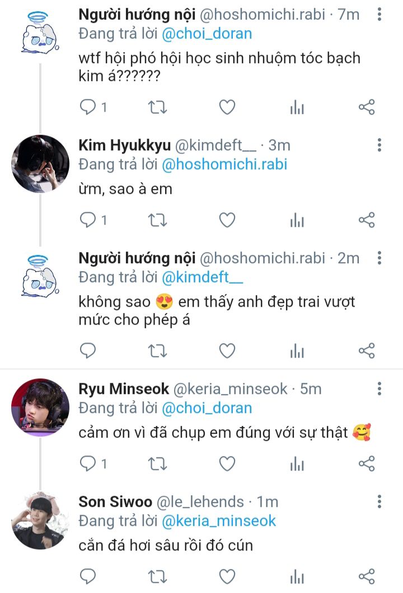
Task: Retweet Kim Hyukkyu's "ừm, sao à em" reply
Action: (x=157, y=221)
